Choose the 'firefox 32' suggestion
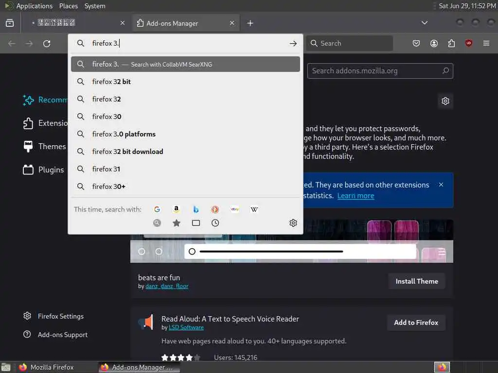 (185, 99)
